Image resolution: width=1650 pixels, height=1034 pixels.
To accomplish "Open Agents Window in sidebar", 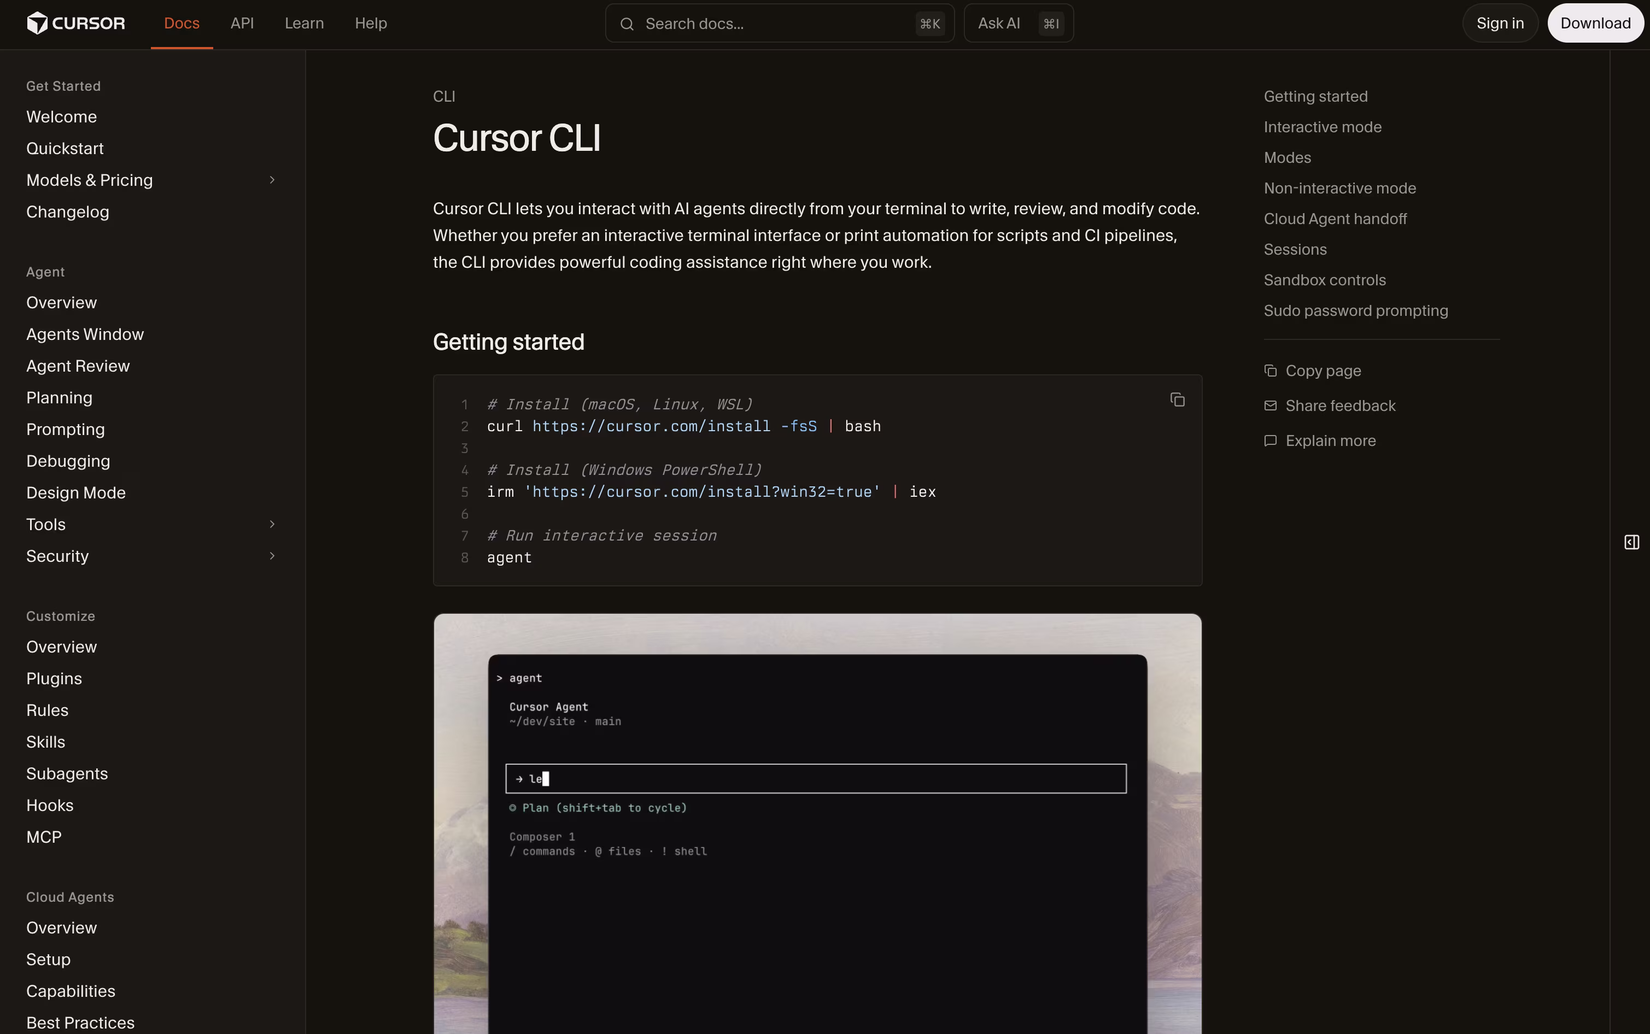I will (x=85, y=334).
